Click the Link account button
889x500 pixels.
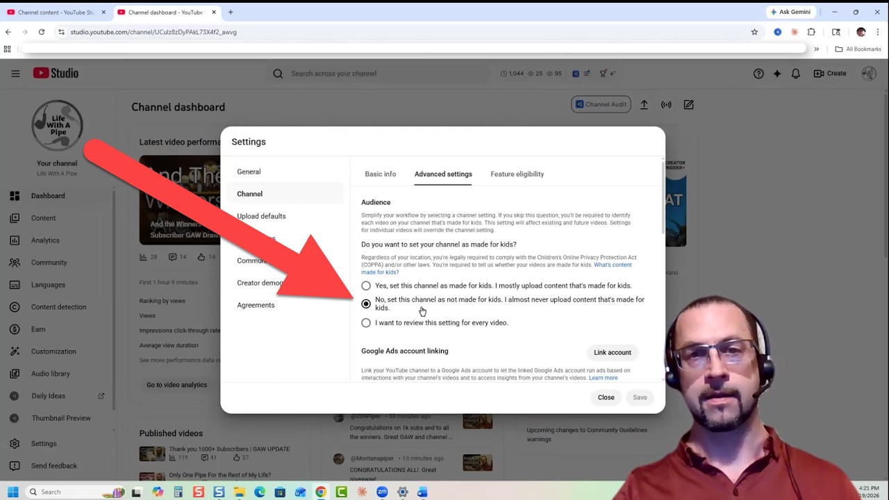613,353
